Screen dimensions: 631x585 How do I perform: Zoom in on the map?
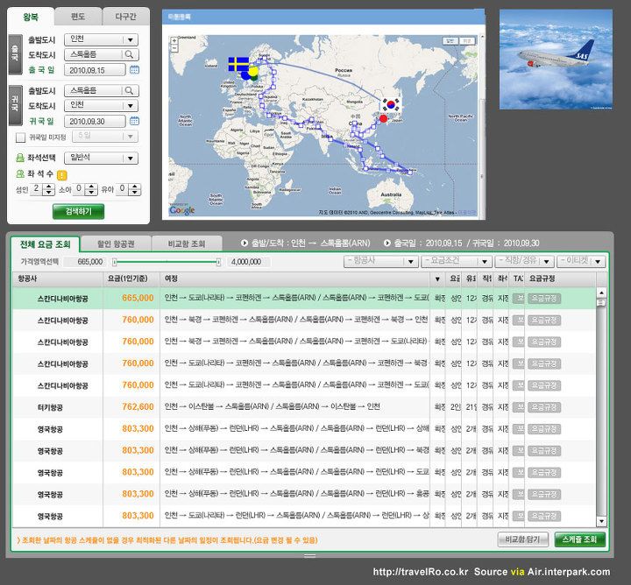174,41
